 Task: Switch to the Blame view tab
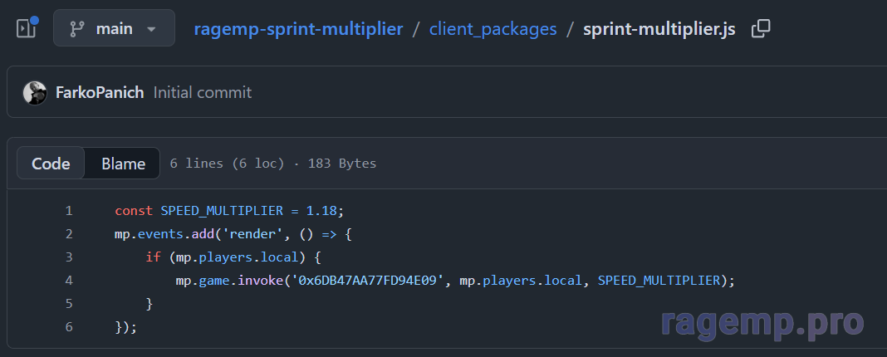pos(123,164)
